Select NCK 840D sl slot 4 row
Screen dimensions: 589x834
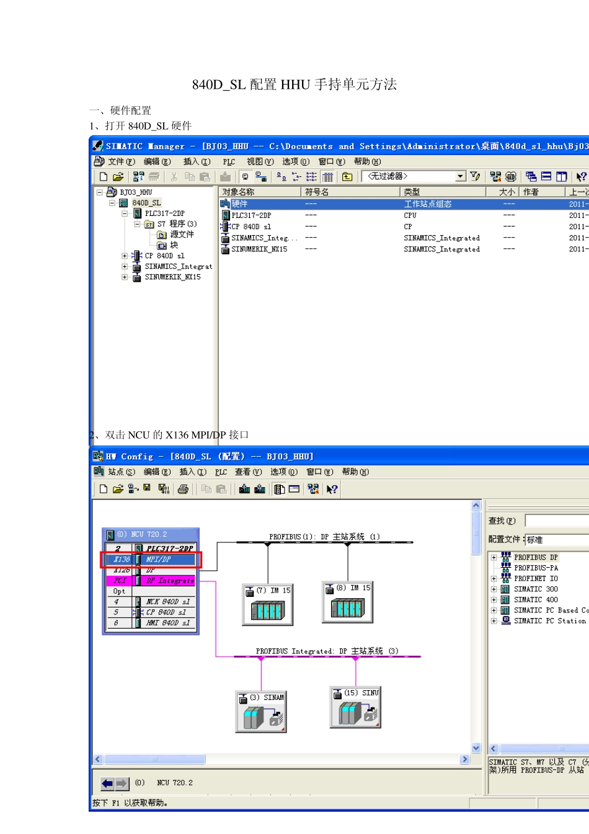pos(151,602)
